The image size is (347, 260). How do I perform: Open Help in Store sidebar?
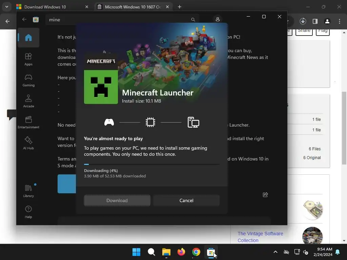coord(28,212)
